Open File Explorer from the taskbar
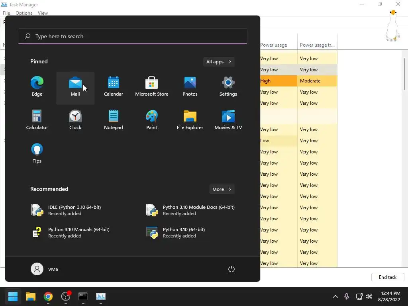This screenshot has height=306, width=408. (30, 296)
